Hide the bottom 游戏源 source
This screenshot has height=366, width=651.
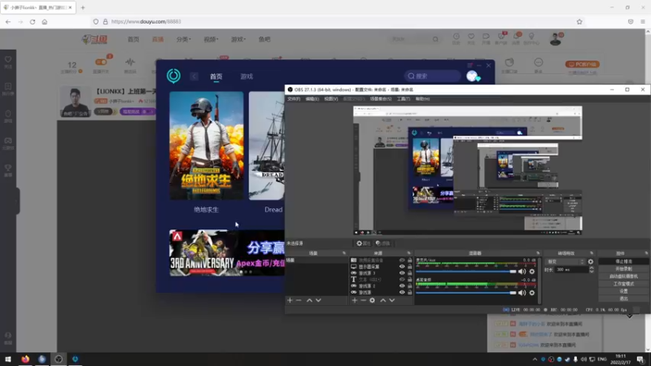[x=402, y=292]
